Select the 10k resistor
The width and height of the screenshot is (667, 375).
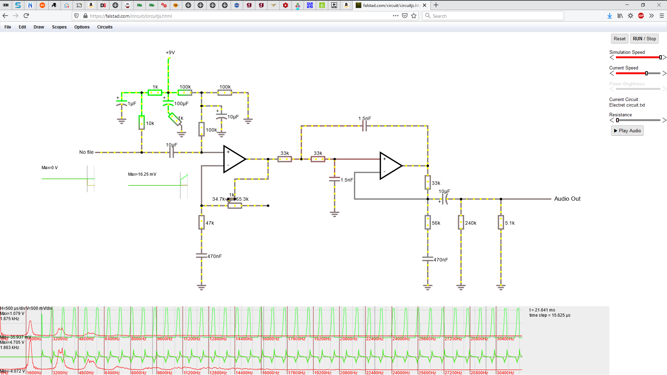142,123
